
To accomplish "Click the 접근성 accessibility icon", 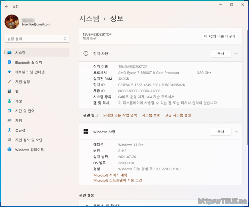I will click(9, 130).
